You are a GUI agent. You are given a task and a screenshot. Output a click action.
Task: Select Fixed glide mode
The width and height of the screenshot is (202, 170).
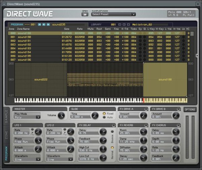click(104, 114)
